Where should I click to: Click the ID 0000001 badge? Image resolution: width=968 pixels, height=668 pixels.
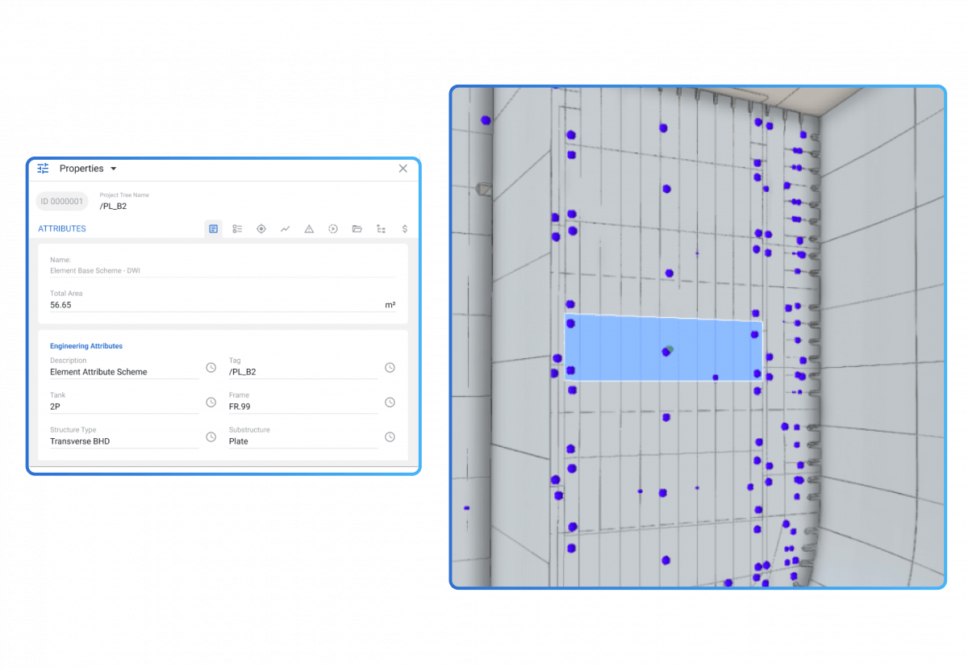pyautogui.click(x=62, y=201)
